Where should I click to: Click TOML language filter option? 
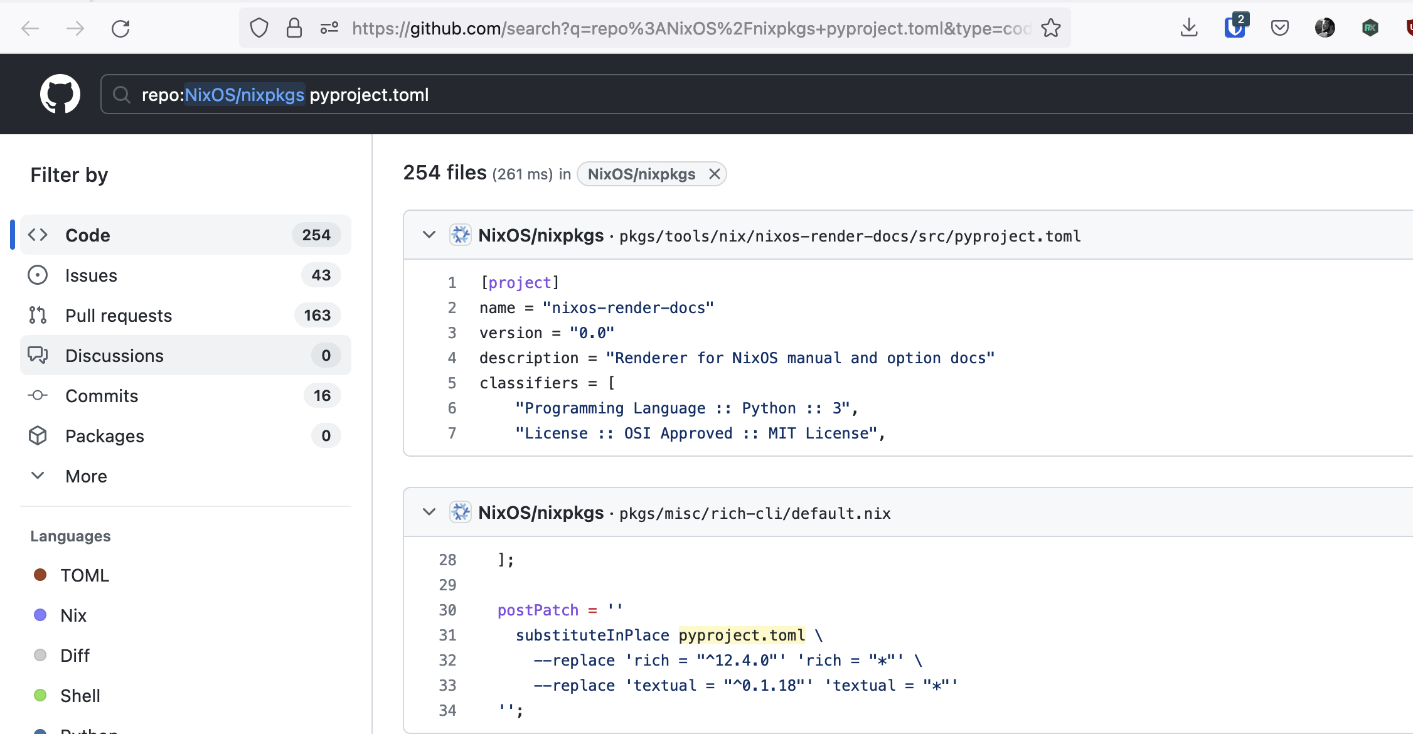tap(85, 574)
